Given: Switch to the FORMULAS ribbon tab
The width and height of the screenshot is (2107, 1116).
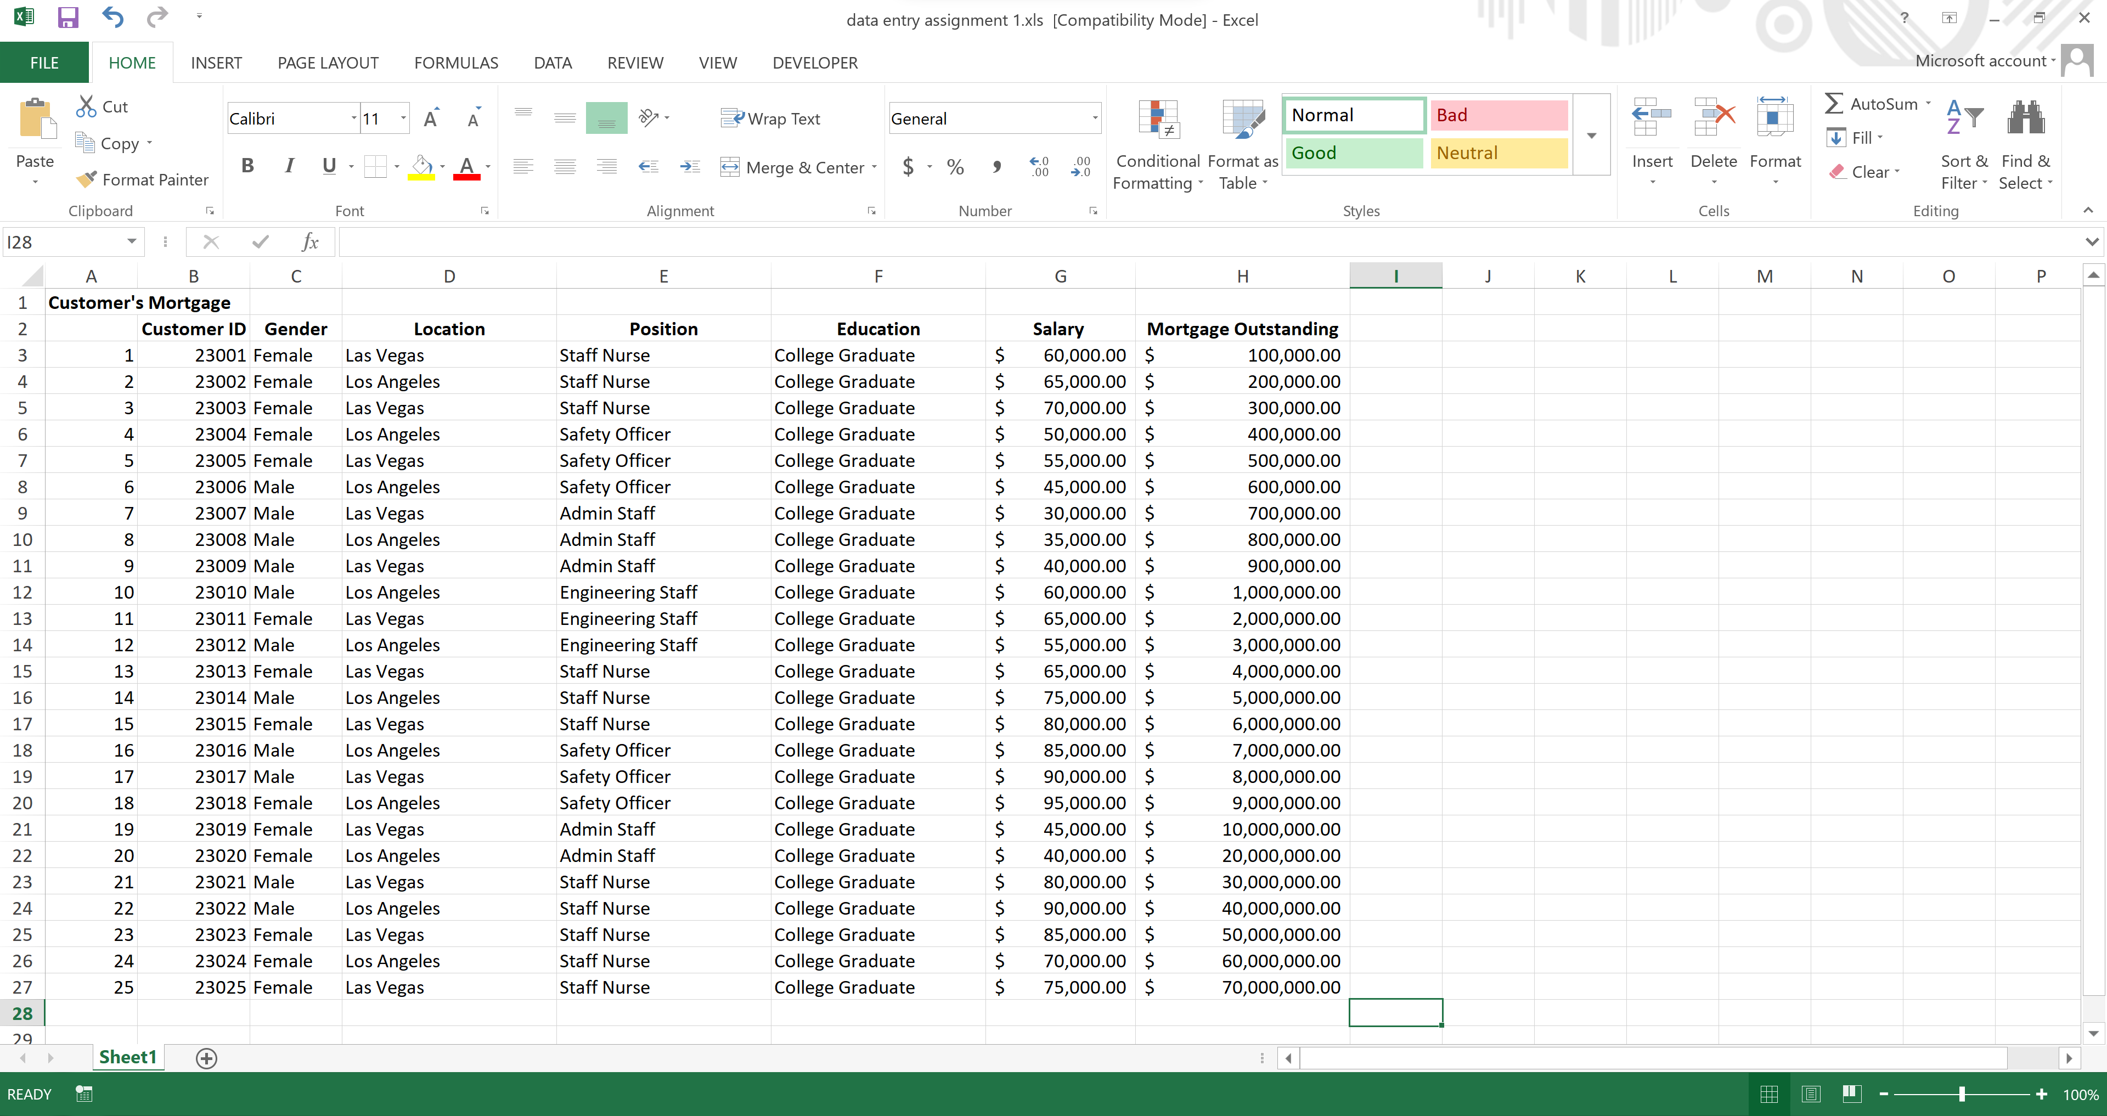Looking at the screenshot, I should point(455,63).
